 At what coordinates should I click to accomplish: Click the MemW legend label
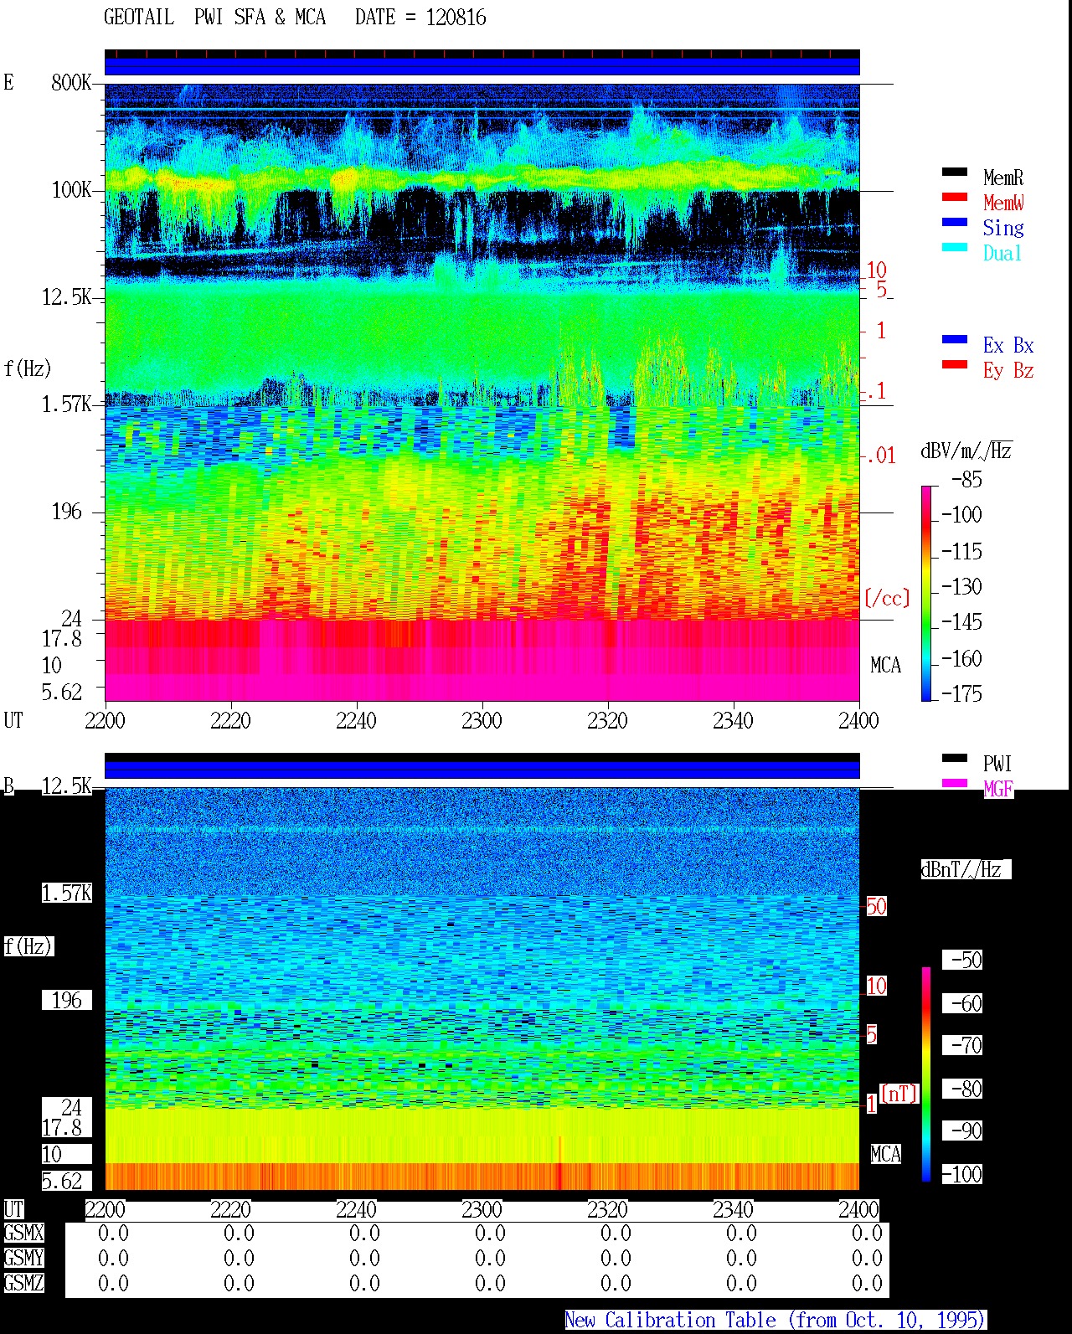coord(1003,203)
